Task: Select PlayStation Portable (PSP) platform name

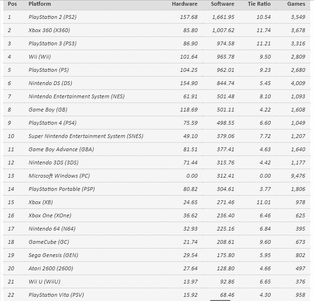Action: [62, 189]
